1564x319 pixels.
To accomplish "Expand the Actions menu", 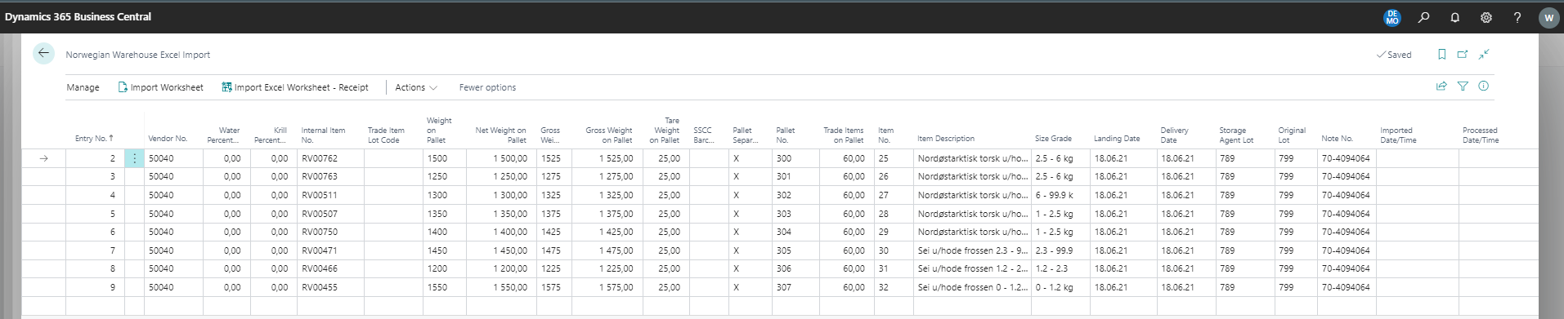I will point(416,87).
